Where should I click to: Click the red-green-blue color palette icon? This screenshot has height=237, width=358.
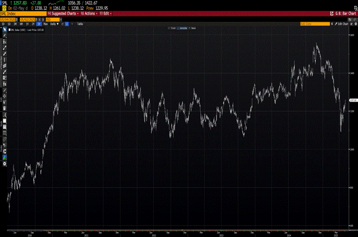[4, 157]
